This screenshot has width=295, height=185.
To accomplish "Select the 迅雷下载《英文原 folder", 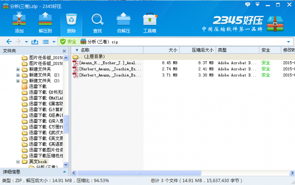I will [42, 138].
